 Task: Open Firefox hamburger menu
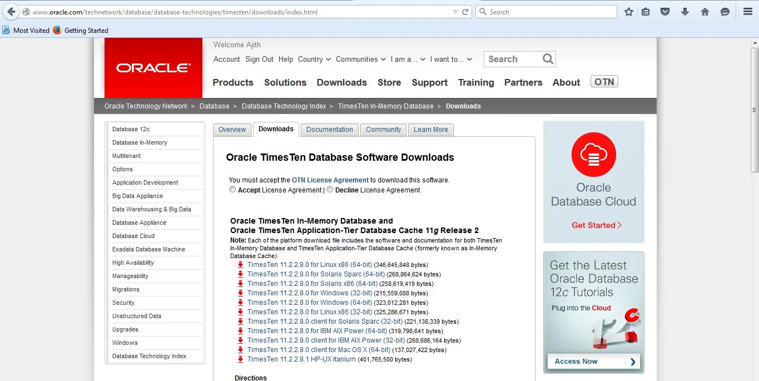pyautogui.click(x=748, y=12)
